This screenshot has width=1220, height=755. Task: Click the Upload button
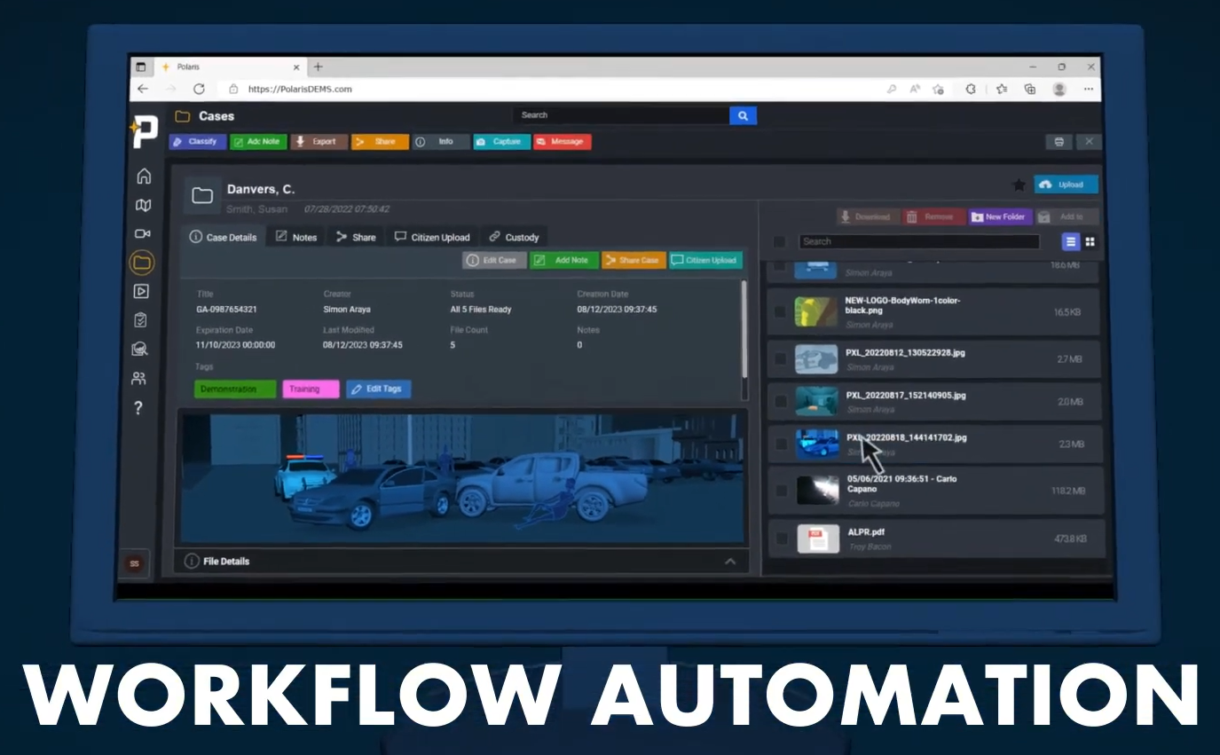pos(1066,185)
